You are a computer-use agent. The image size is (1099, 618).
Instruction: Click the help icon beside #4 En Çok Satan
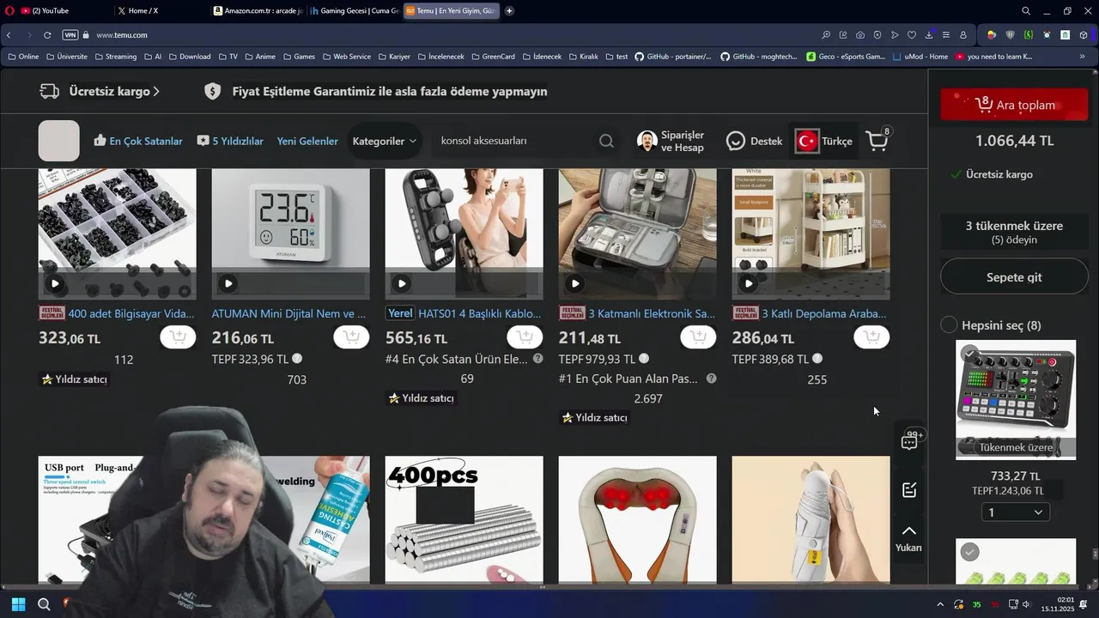click(x=537, y=359)
